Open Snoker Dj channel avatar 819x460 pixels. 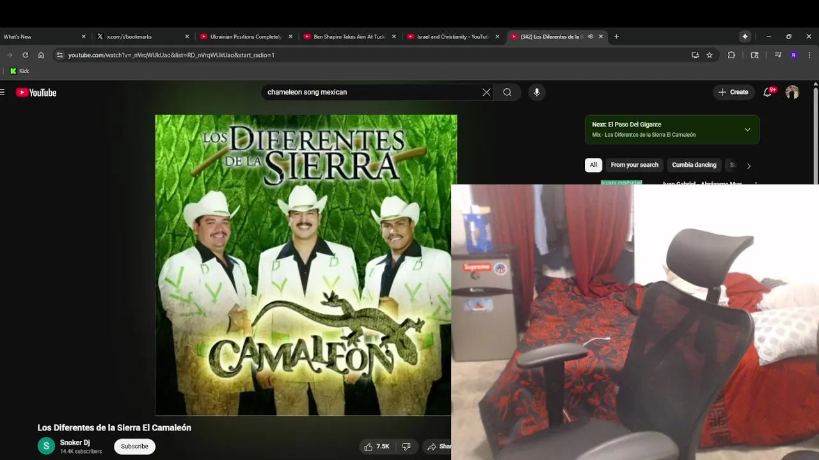click(46, 446)
